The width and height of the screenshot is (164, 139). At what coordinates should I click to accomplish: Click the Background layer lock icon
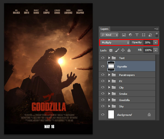pyautogui.click(x=149, y=114)
